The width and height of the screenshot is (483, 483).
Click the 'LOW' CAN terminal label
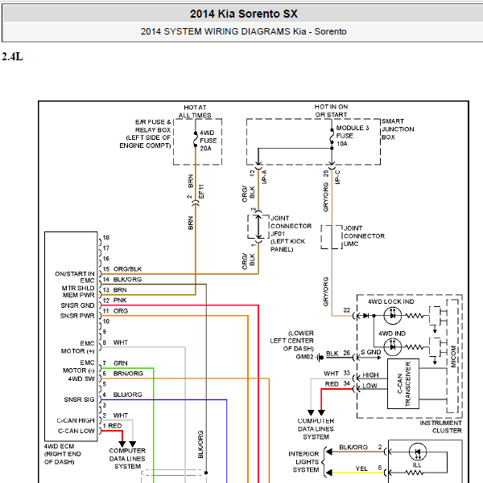(369, 386)
